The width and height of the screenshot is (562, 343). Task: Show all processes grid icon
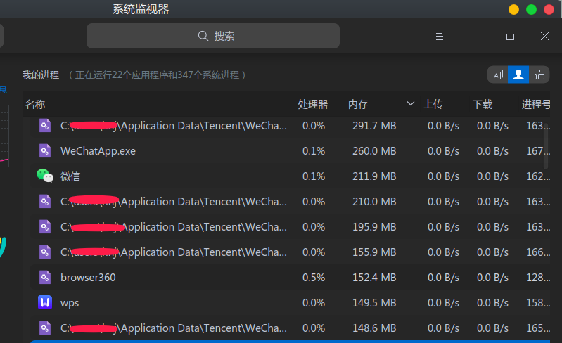click(539, 75)
